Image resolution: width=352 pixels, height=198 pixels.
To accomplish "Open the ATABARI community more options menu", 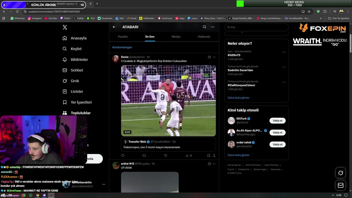I will point(213,27).
